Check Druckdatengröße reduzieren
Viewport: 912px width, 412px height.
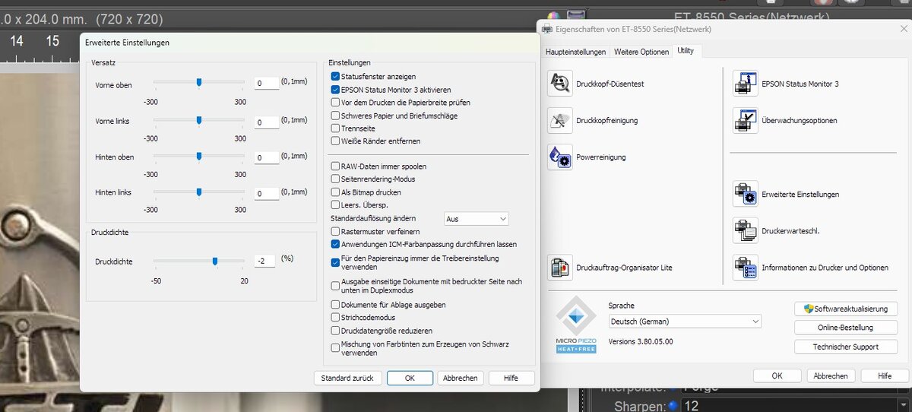[335, 331]
